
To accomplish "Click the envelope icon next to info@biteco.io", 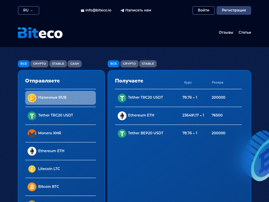I will coord(82,10).
